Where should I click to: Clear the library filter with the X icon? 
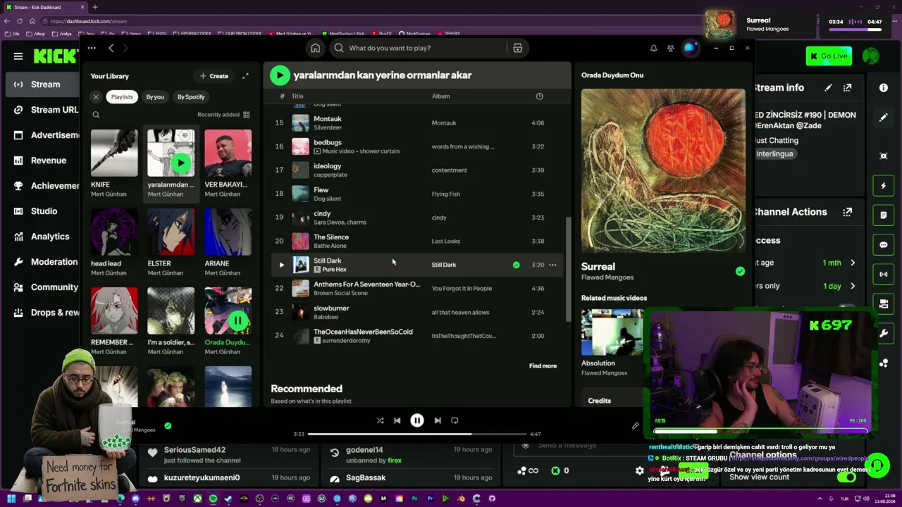click(96, 97)
